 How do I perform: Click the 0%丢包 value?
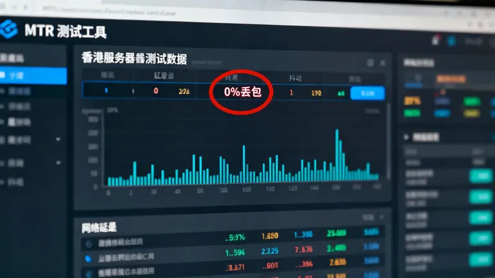tap(243, 92)
